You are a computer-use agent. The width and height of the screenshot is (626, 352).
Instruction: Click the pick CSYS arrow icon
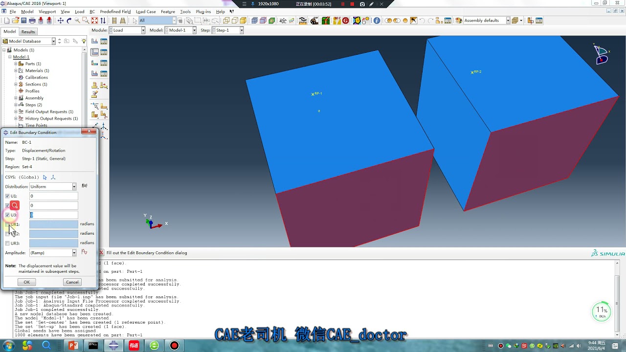pos(45,177)
